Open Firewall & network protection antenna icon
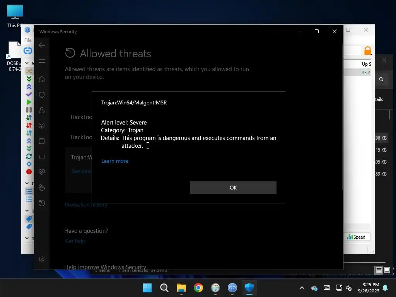 [42, 126]
